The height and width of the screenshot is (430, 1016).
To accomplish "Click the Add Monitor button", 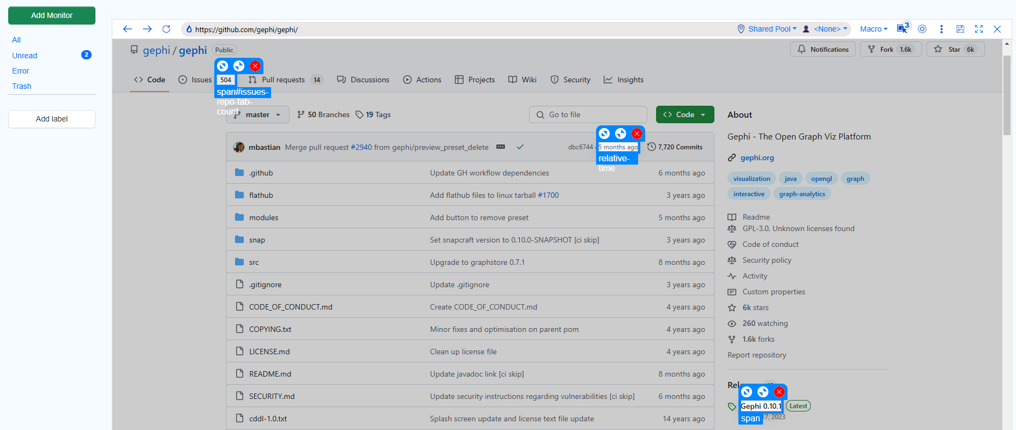I will 52,15.
